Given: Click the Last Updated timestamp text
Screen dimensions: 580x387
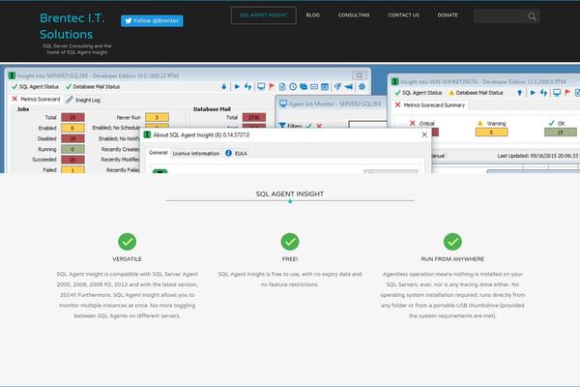Looking at the screenshot, I should 537,156.
